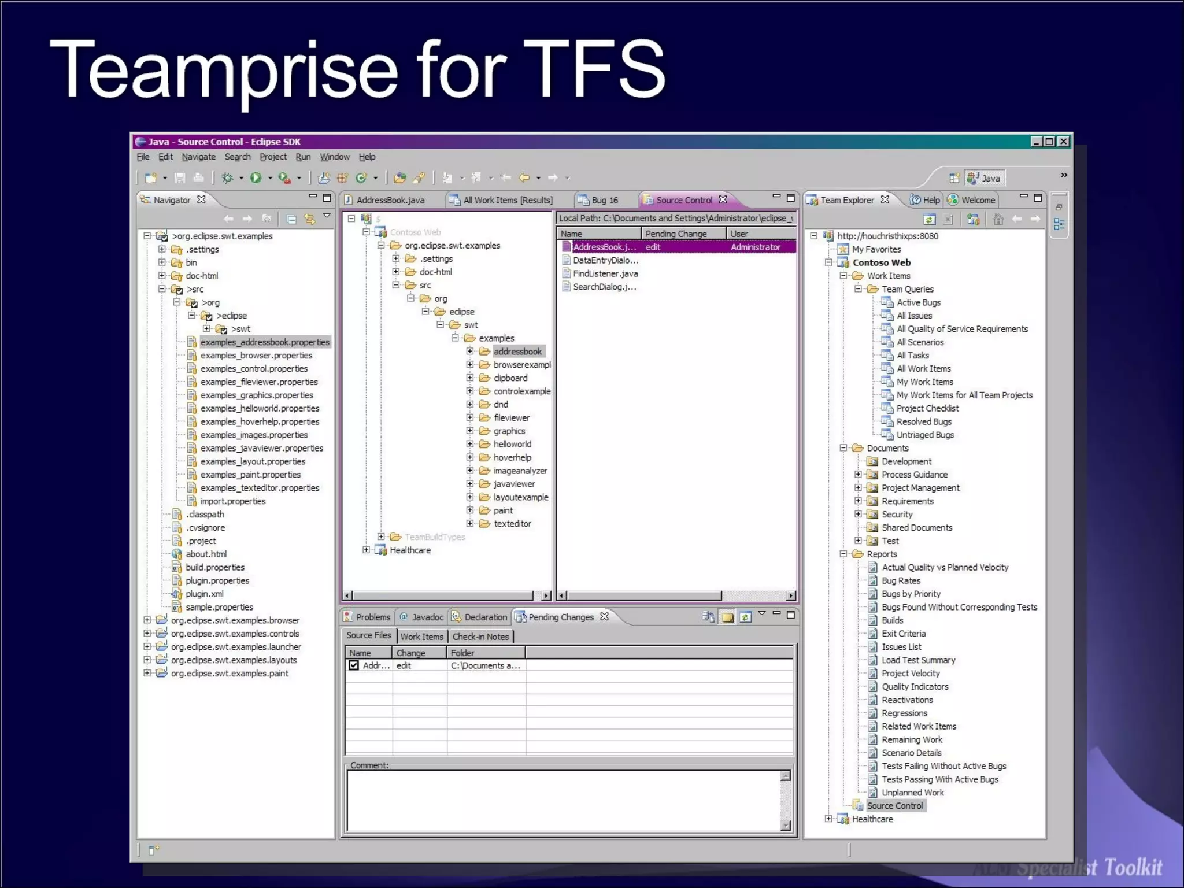The height and width of the screenshot is (888, 1184).
Task: Click the file list horizontal scrollbar
Action: [x=645, y=595]
